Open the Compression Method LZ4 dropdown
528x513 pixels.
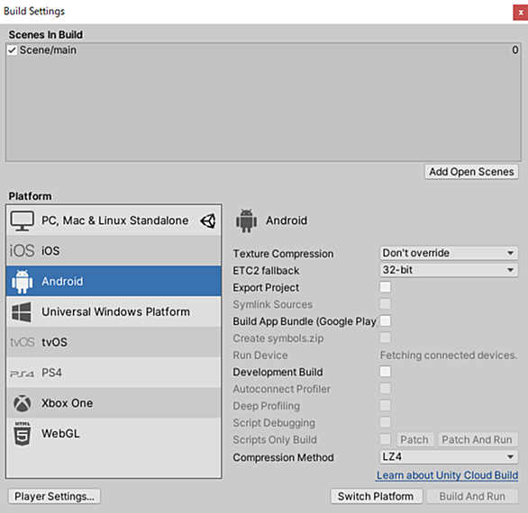click(449, 457)
